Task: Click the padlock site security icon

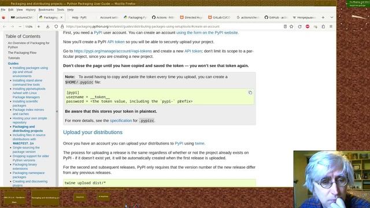Action: click(x=62, y=27)
